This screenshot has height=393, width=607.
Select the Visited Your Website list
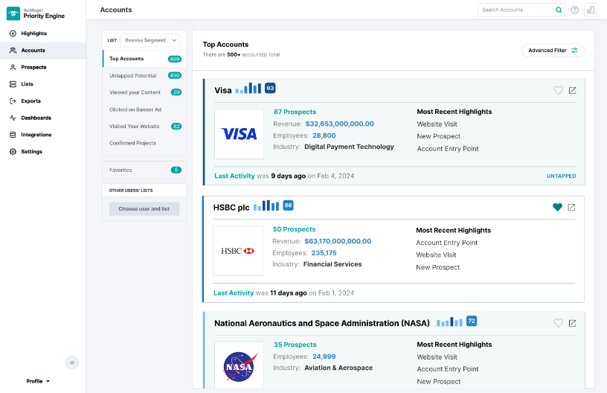coord(144,127)
